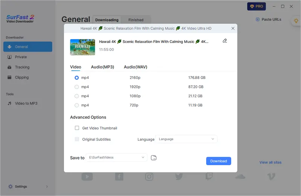Image resolution: width=301 pixels, height=196 pixels.
Task: Click the SurFast 2 logo
Action: [x=20, y=18]
